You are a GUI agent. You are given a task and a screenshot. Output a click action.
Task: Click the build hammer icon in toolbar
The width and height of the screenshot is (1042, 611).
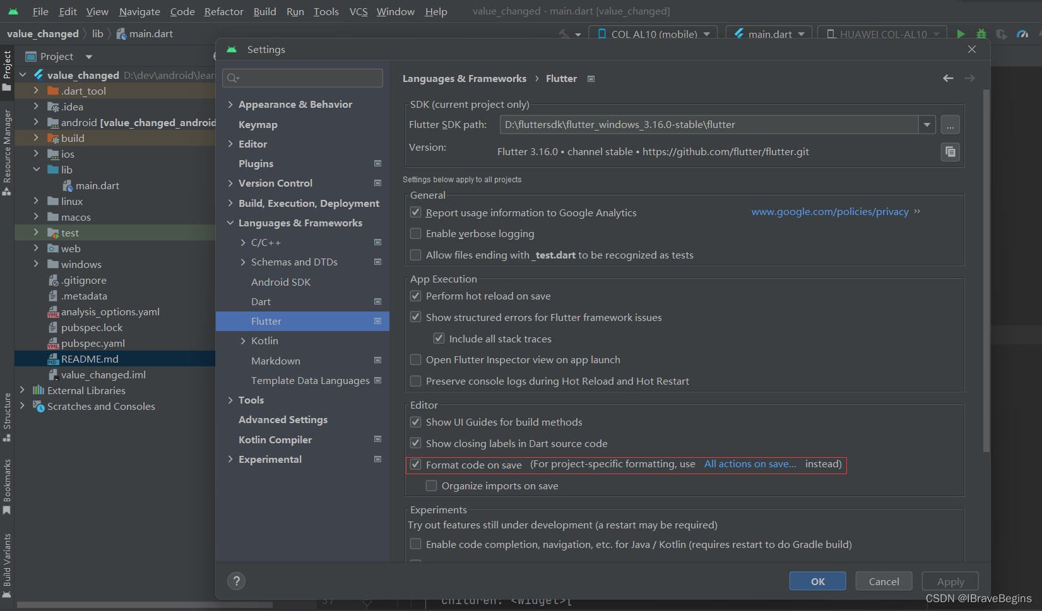(x=564, y=34)
